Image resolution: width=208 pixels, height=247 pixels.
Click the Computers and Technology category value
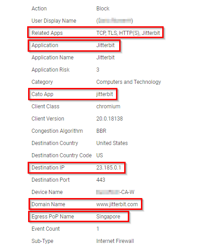(129, 82)
